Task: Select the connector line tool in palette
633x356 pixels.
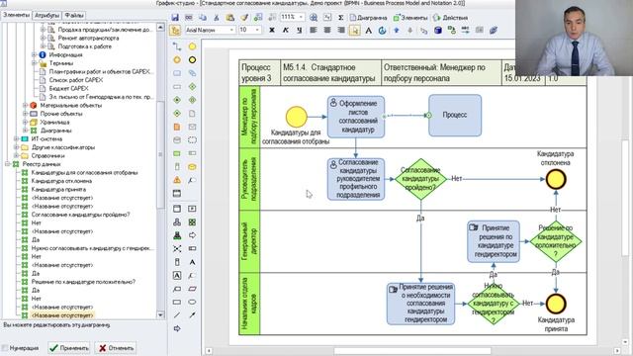Action: pos(177,46)
